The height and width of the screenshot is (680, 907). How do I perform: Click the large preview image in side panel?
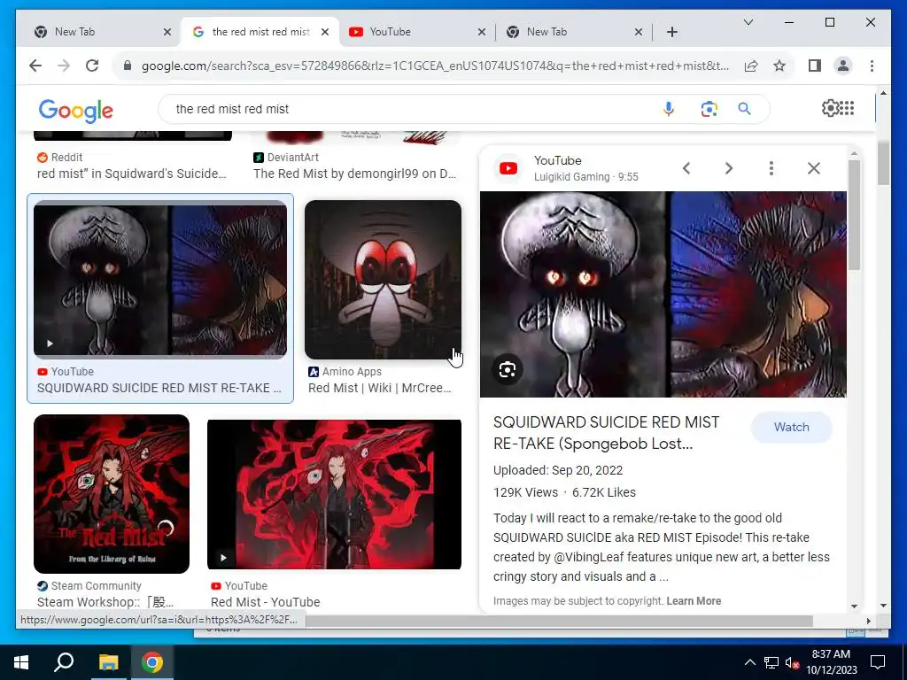point(663,294)
